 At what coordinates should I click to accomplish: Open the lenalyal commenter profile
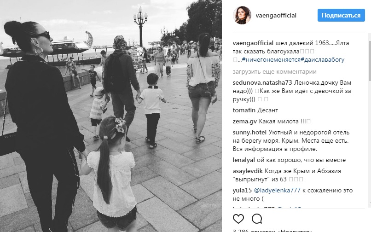click(243, 160)
